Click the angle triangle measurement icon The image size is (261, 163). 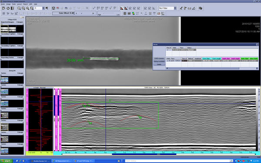pyautogui.click(x=194, y=8)
